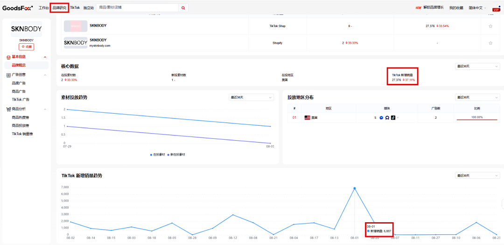Open the 简体中文 language dropdown

[477, 8]
